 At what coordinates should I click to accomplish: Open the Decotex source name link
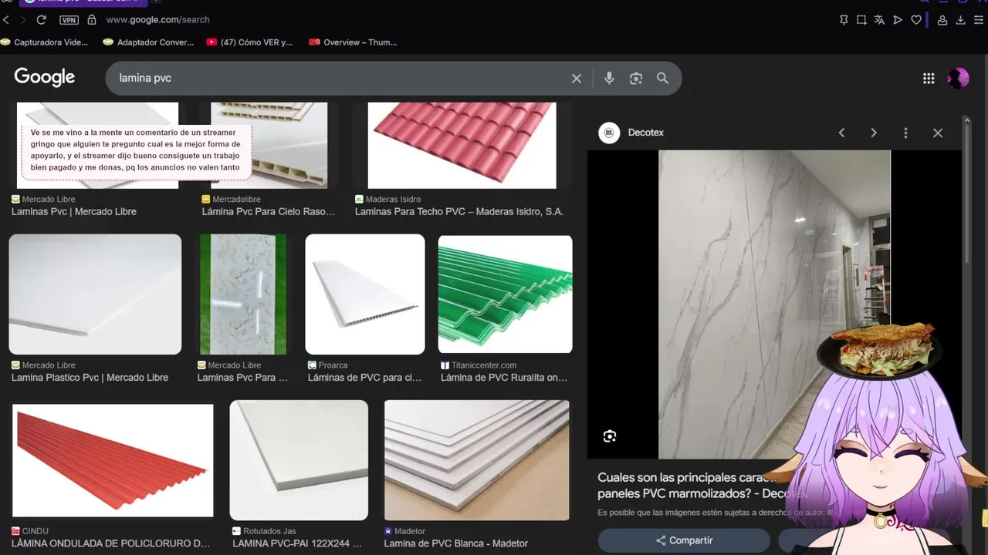coord(645,133)
